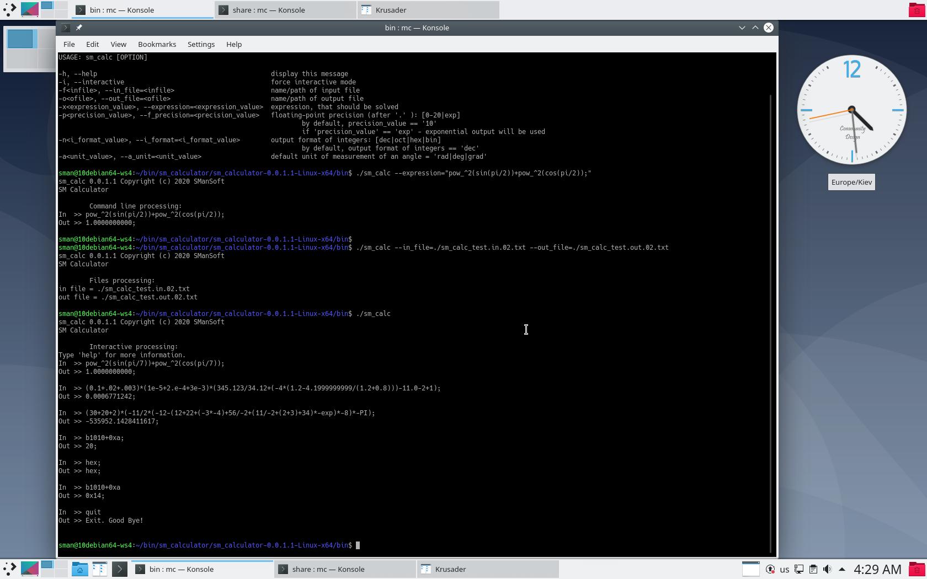927x579 pixels.
Task: Click the analog clock widget on the desktop
Action: pos(851,110)
